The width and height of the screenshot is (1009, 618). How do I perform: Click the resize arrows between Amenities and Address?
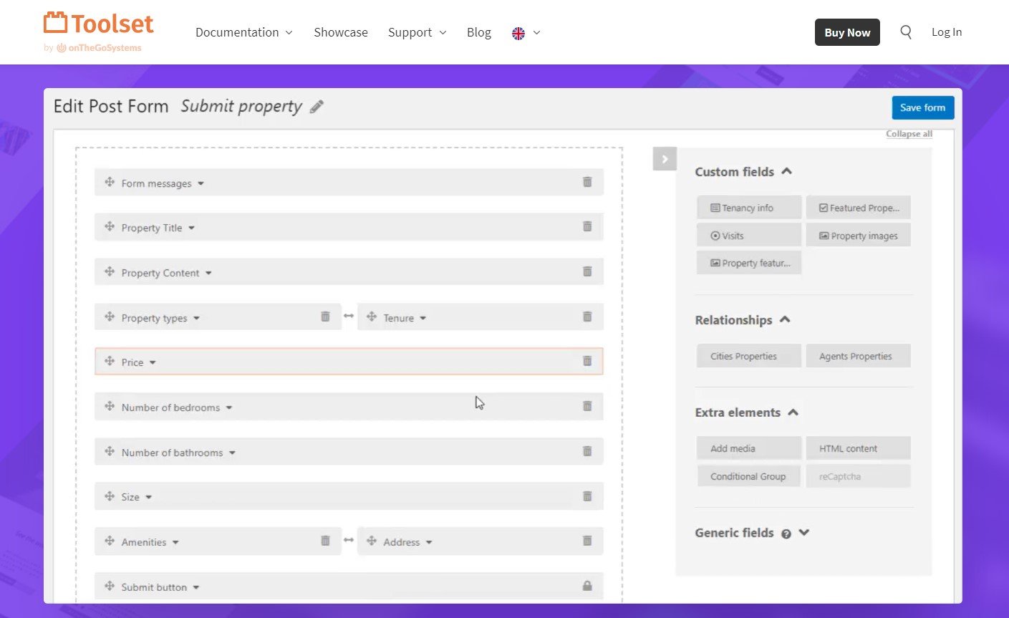pos(349,540)
